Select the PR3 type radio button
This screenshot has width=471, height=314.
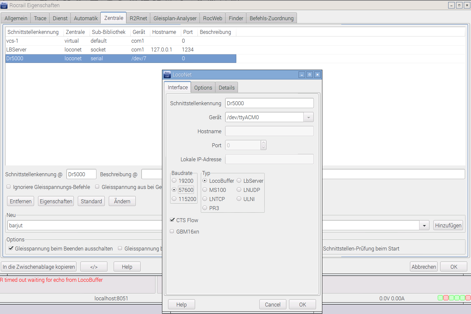205,208
